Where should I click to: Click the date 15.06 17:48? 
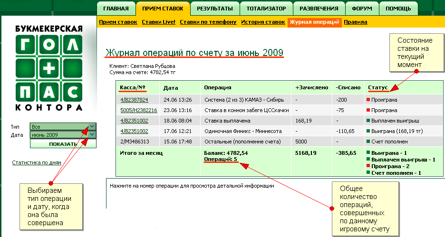(178, 142)
